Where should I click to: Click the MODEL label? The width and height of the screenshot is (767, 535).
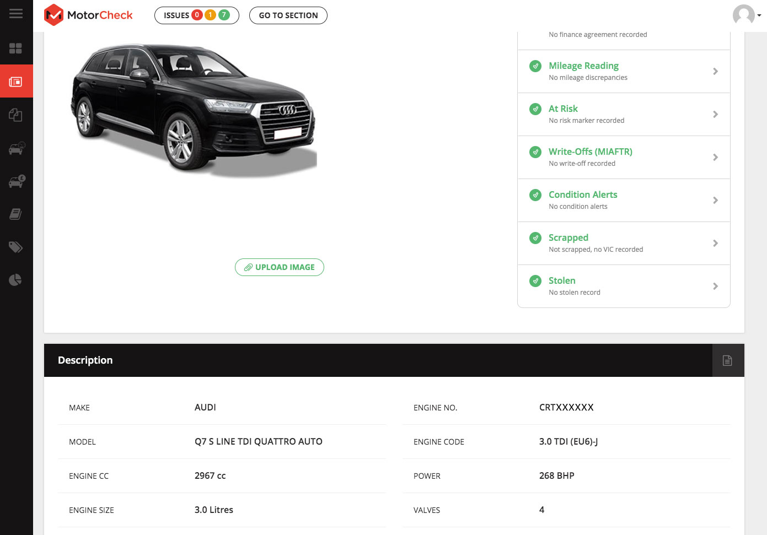[82, 442]
